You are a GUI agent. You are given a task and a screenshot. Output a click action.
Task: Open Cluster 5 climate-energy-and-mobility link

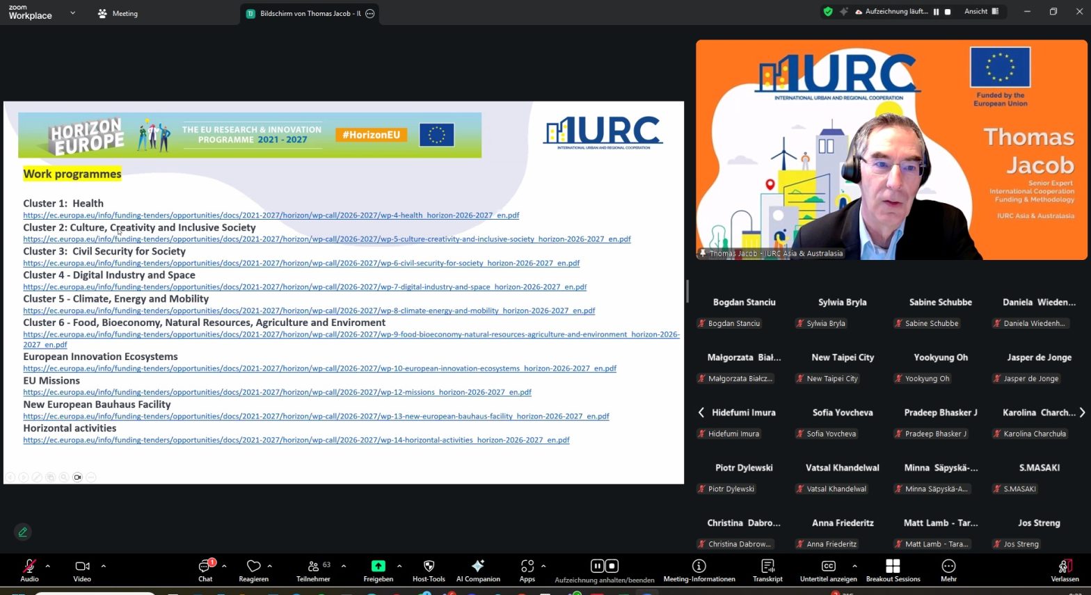click(x=309, y=311)
